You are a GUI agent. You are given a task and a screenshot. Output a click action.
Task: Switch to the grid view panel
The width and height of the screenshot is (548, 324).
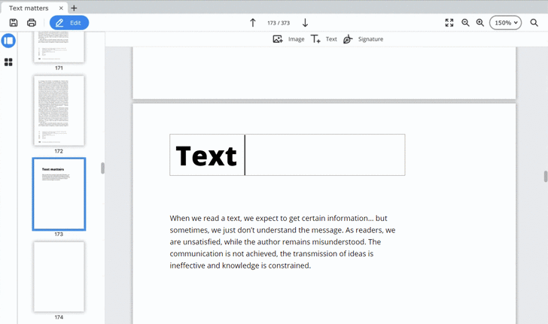[8, 62]
